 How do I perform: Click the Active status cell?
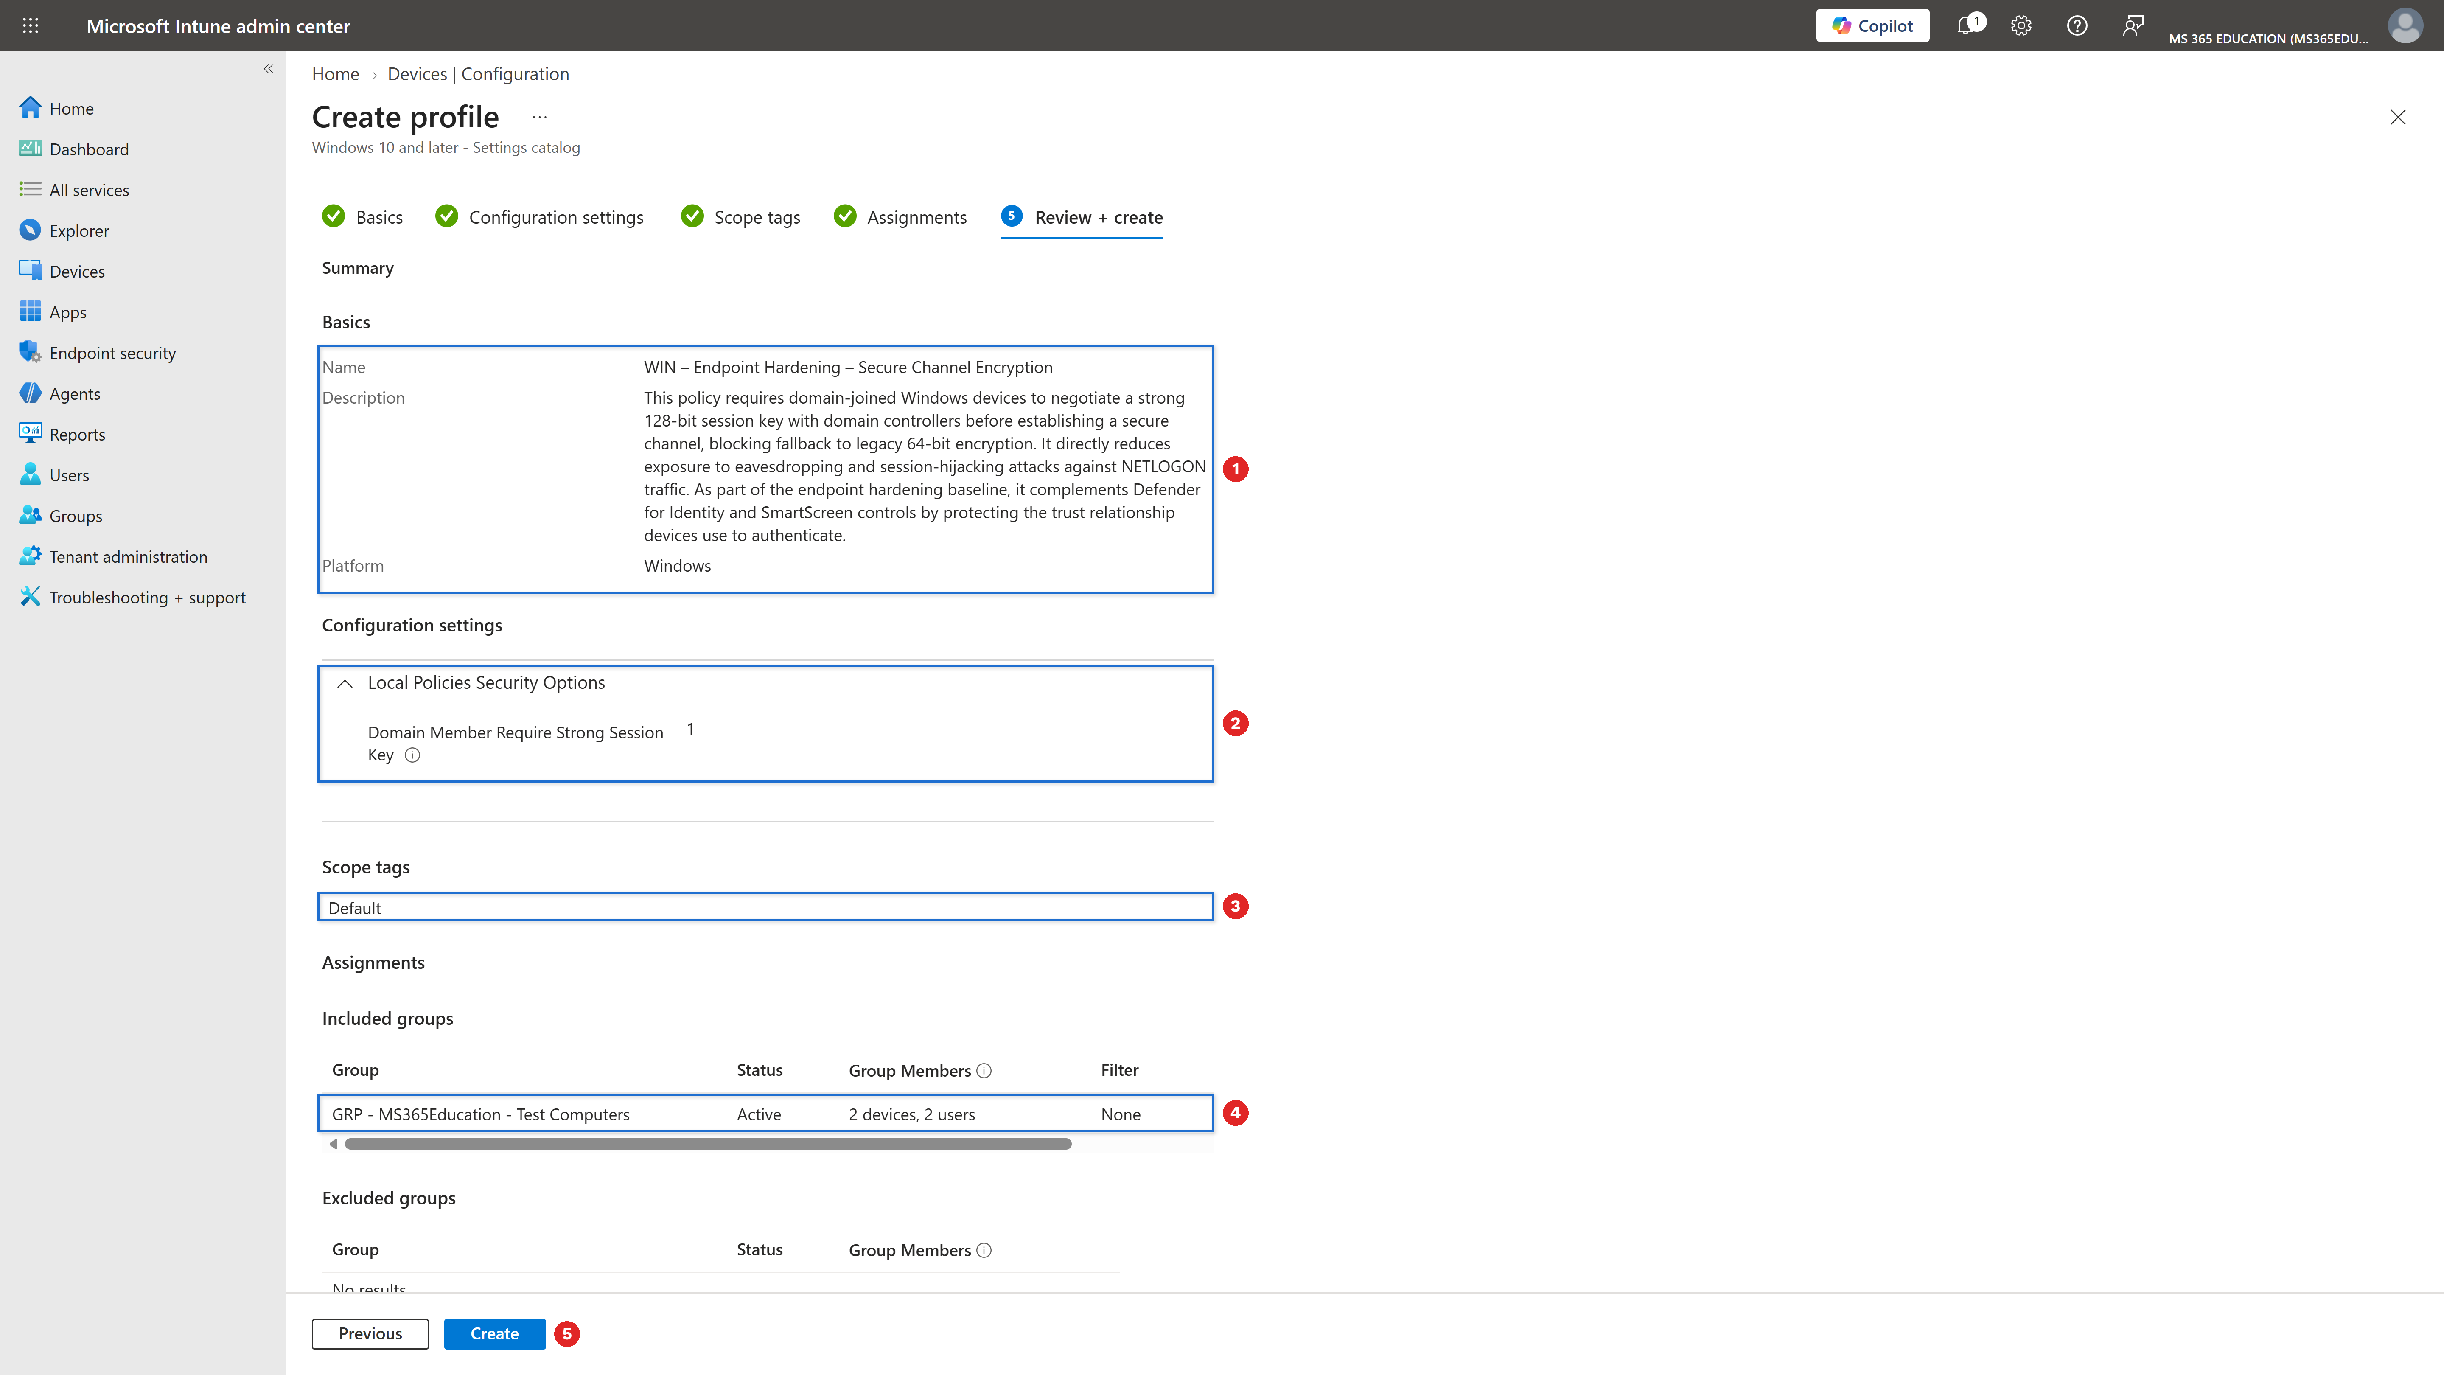click(759, 1114)
